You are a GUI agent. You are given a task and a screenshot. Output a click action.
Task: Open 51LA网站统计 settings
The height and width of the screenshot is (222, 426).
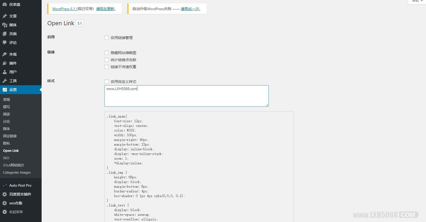point(14,165)
